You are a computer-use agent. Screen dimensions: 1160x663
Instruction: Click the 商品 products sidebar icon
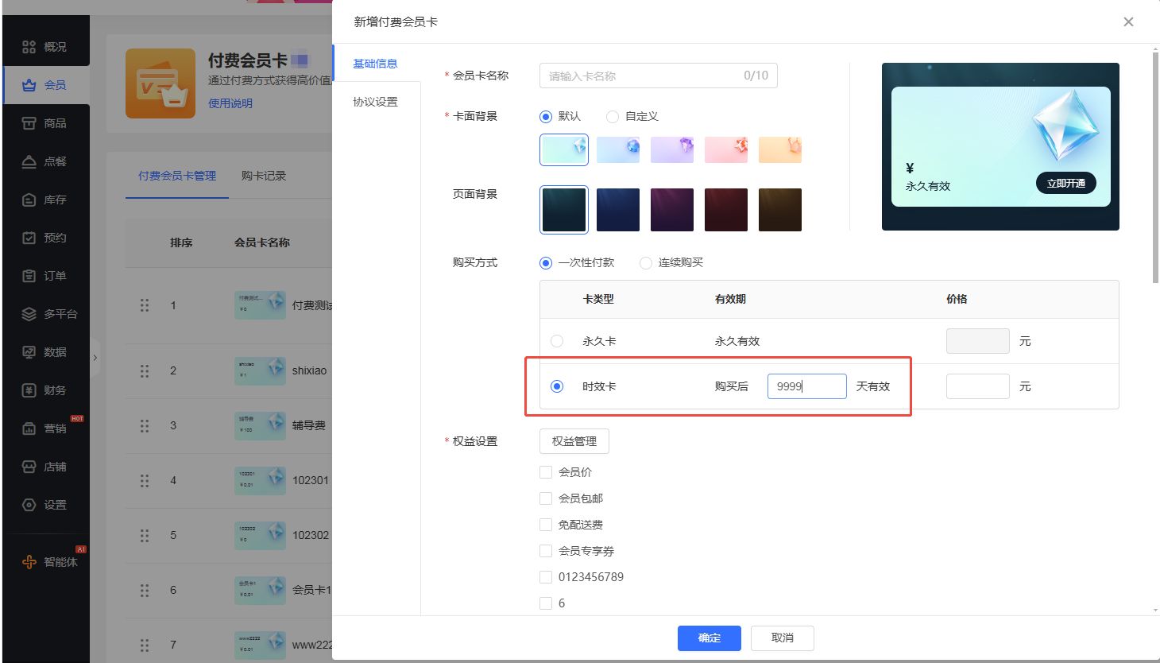(x=29, y=123)
